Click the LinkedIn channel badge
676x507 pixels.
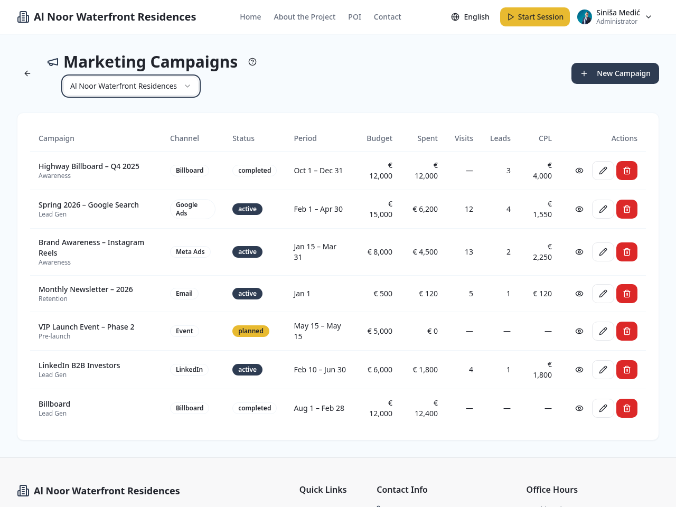tap(189, 370)
